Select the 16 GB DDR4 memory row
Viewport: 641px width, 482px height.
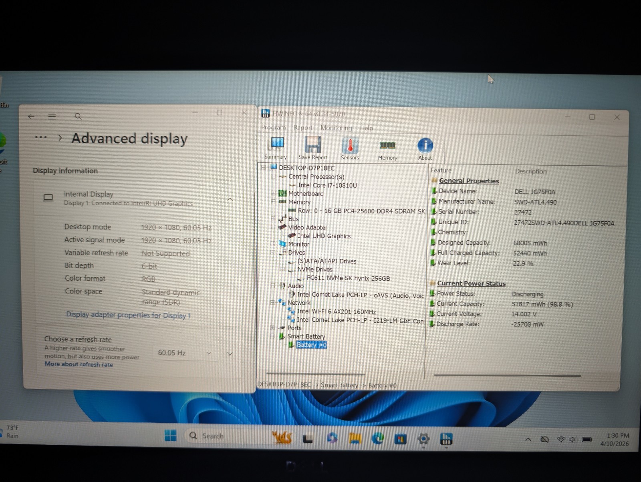361,211
